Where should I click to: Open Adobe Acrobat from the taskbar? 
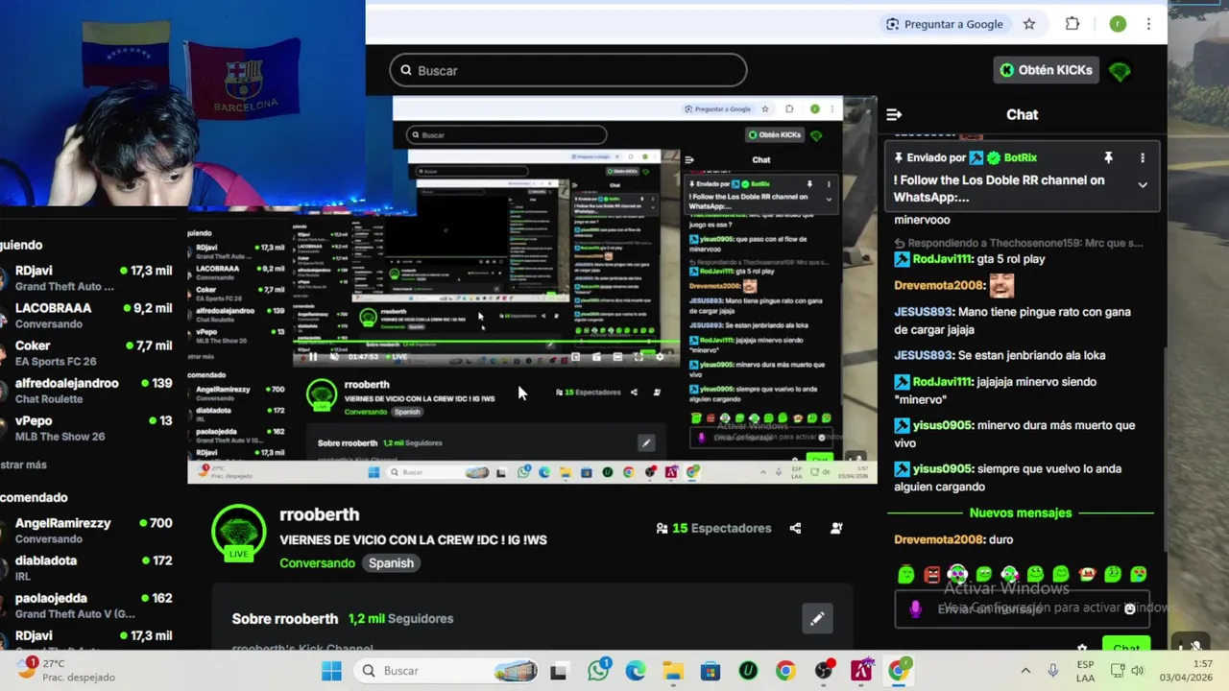pos(861,671)
